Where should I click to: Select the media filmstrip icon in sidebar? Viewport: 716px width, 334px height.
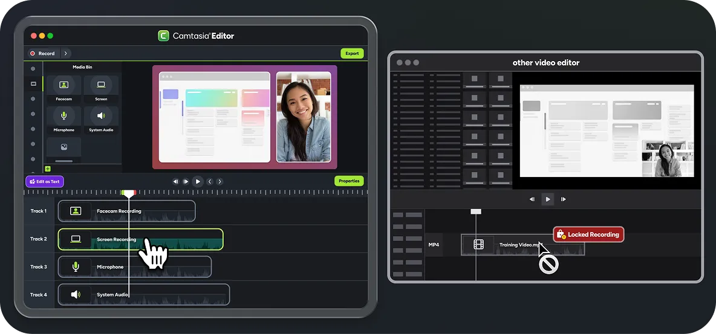[x=33, y=83]
